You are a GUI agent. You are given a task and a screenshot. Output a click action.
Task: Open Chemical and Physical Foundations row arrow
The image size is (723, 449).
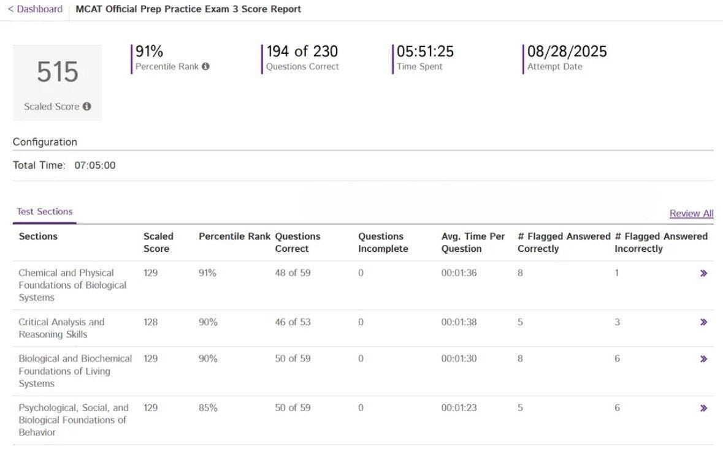click(703, 273)
